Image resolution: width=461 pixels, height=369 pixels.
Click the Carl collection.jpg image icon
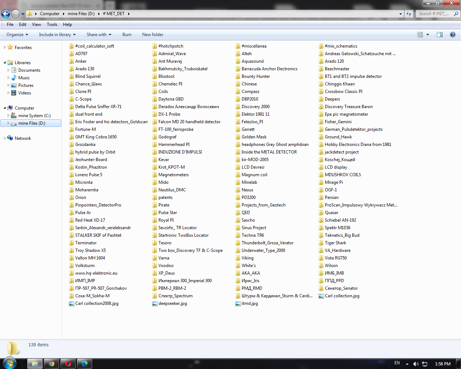321,296
